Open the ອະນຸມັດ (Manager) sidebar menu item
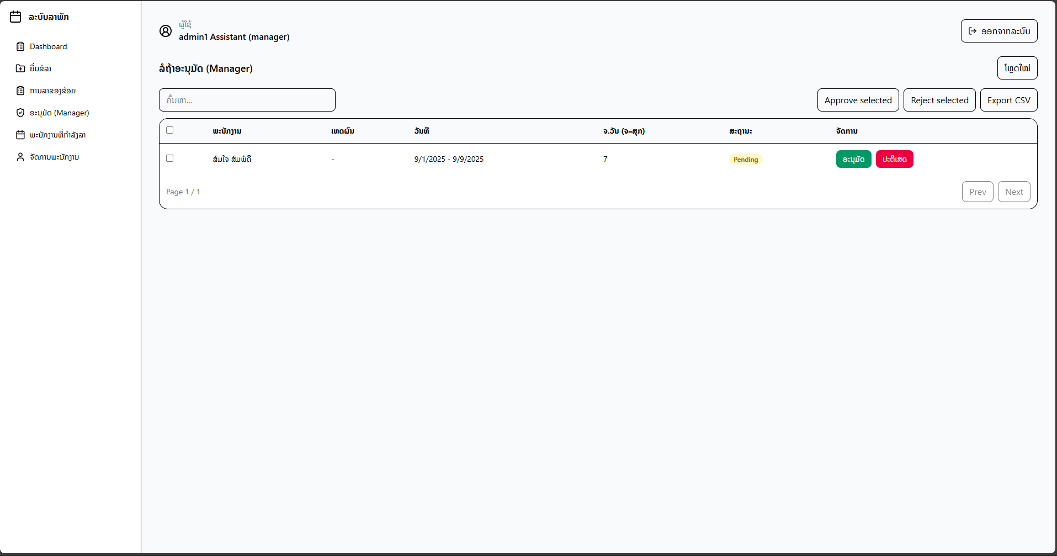Screen dimensions: 1057x556 point(60,113)
